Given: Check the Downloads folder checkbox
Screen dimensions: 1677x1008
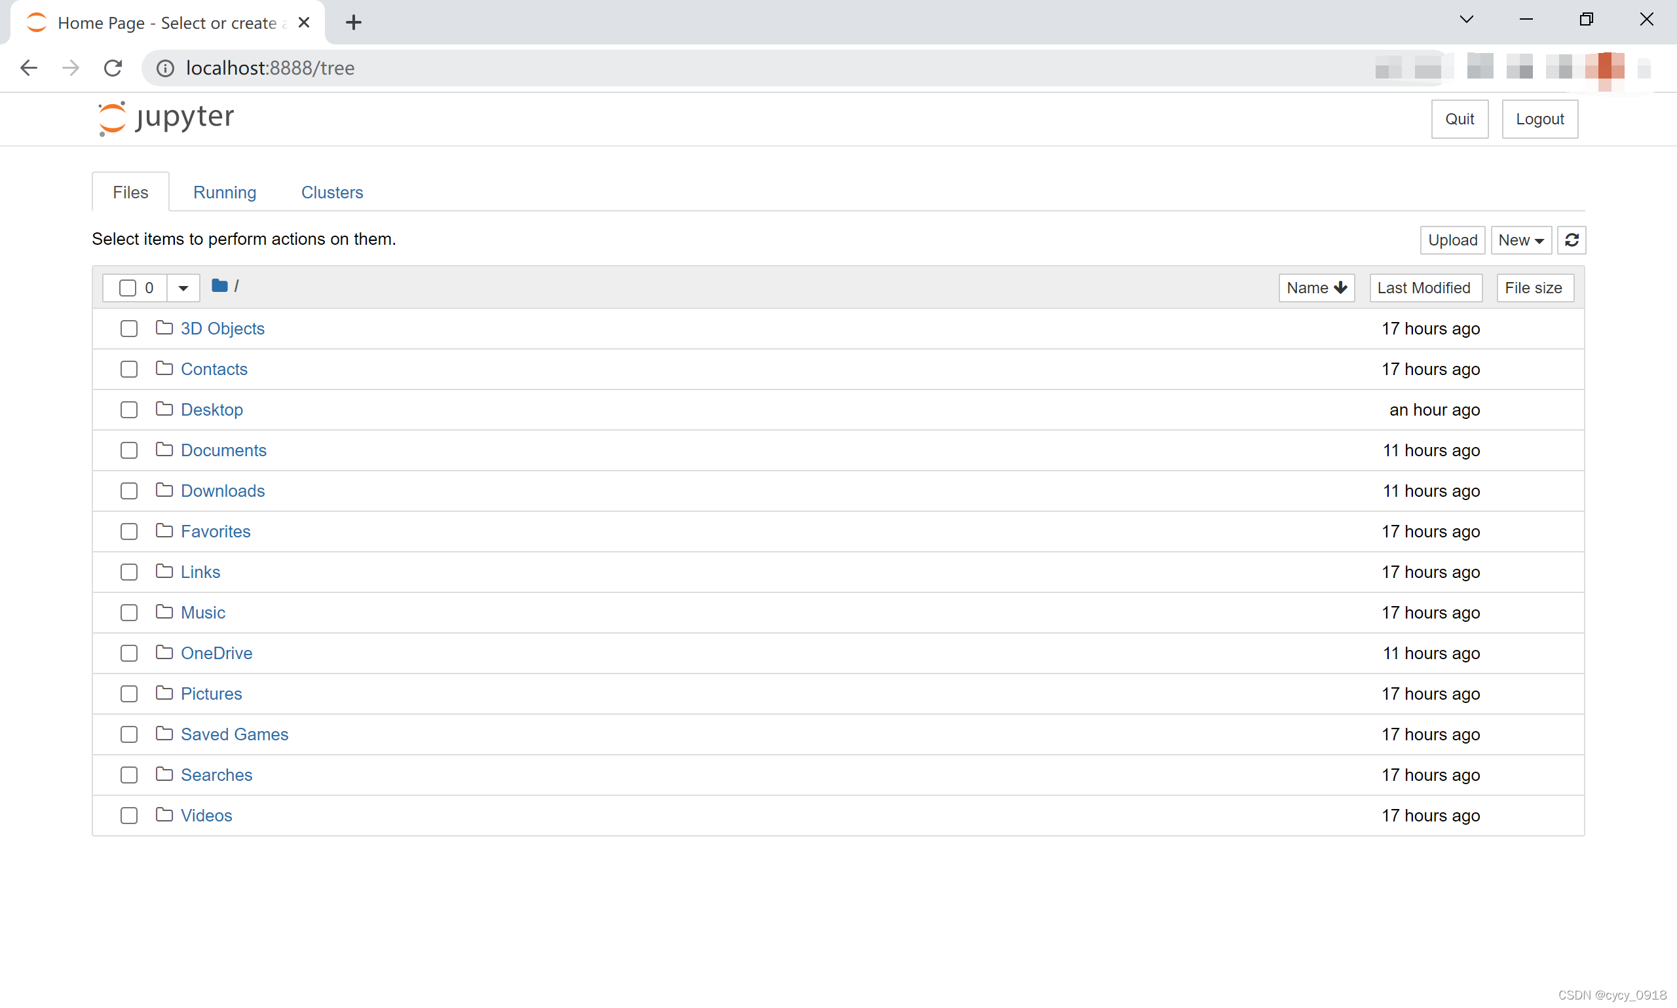Looking at the screenshot, I should tap(128, 491).
